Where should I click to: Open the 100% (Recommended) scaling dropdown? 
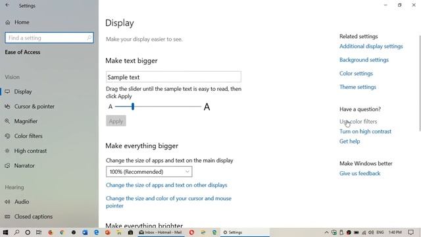pyautogui.click(x=149, y=172)
